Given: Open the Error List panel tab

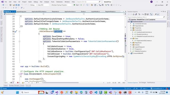Looking at the screenshot, I should (28, 85).
